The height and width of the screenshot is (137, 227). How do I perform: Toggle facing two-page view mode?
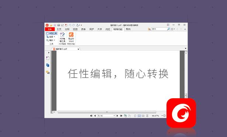tap(143, 116)
